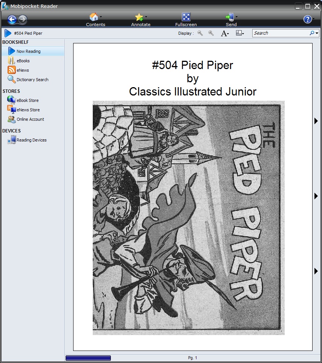The width and height of the screenshot is (322, 363).
Task: Click the Send label
Action: [231, 25]
